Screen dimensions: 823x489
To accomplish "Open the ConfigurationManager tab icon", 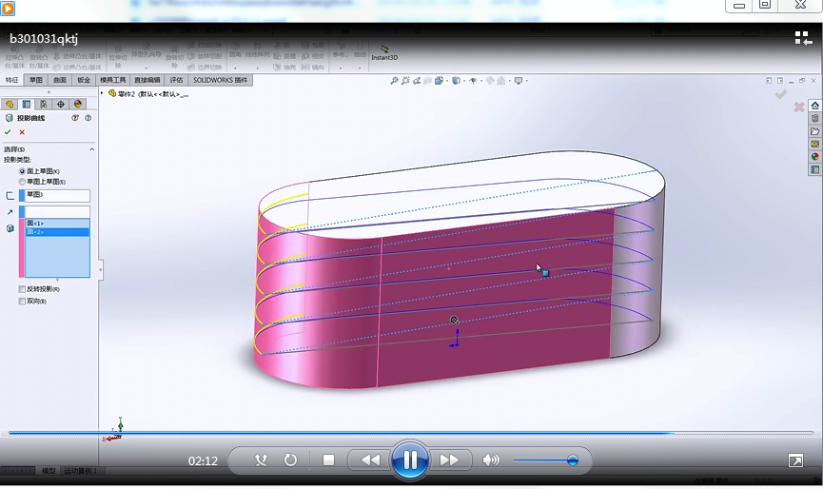I will click(x=44, y=105).
